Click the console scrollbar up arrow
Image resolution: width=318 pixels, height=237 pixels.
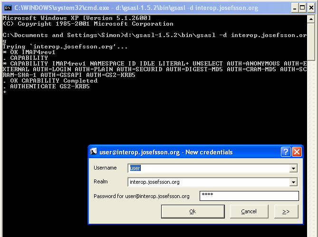(311, 19)
